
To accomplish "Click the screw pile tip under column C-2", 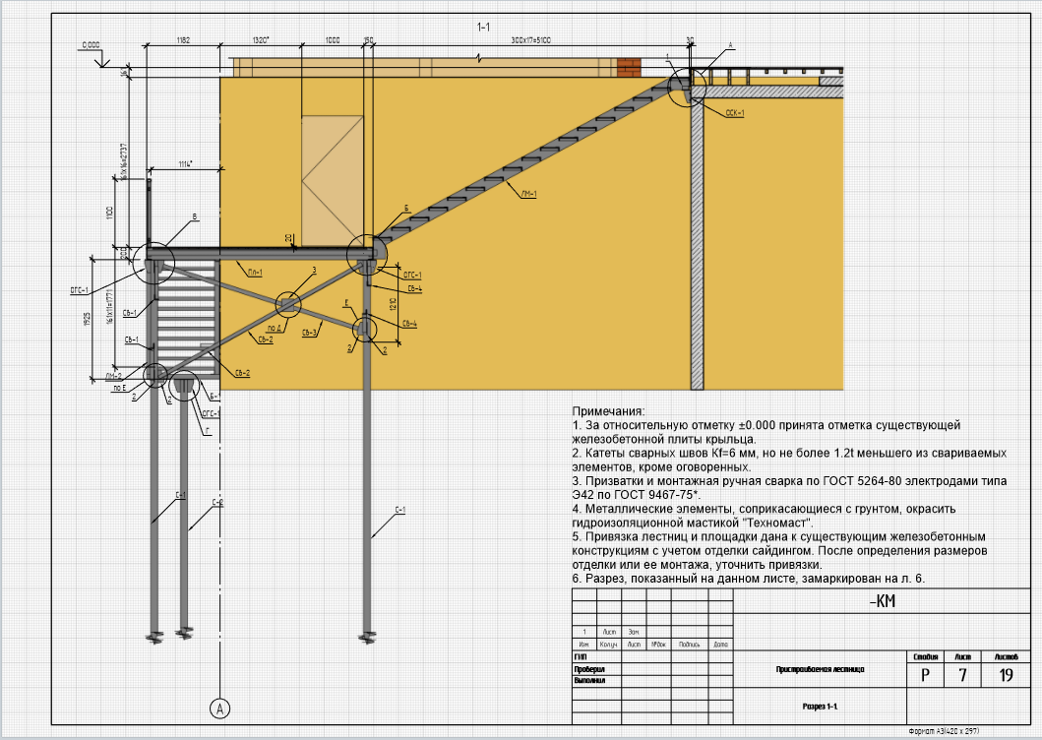I will (184, 633).
